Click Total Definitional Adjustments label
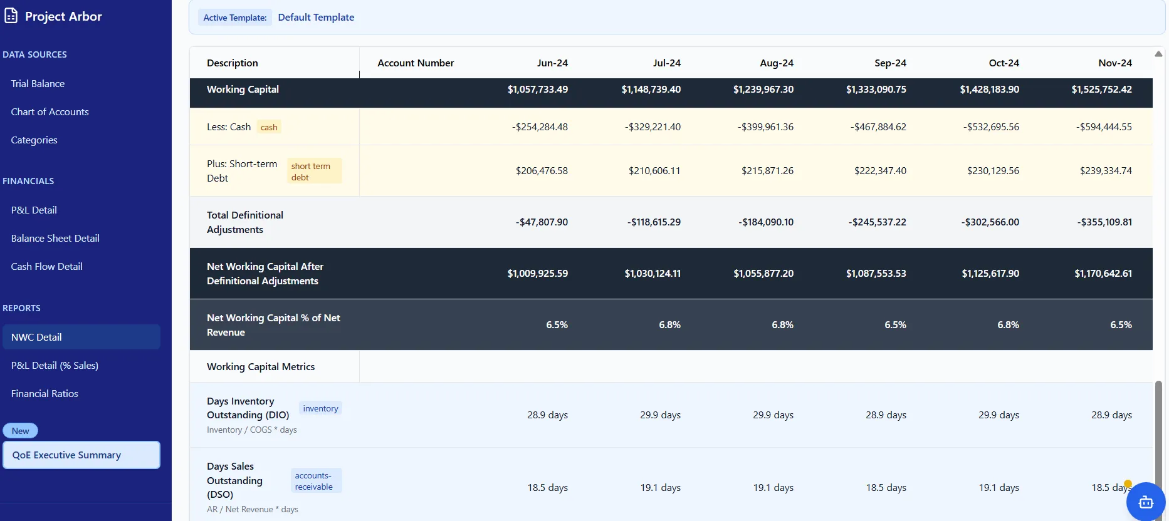Image resolution: width=1169 pixels, height=521 pixels. [245, 222]
